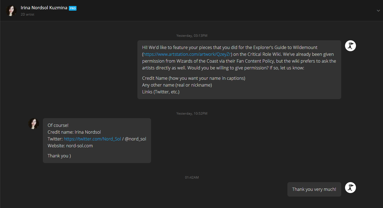Click the 'Yesterday, 10:52PM' timestamp
Image resolution: width=383 pixels, height=208 pixels.
192,114
